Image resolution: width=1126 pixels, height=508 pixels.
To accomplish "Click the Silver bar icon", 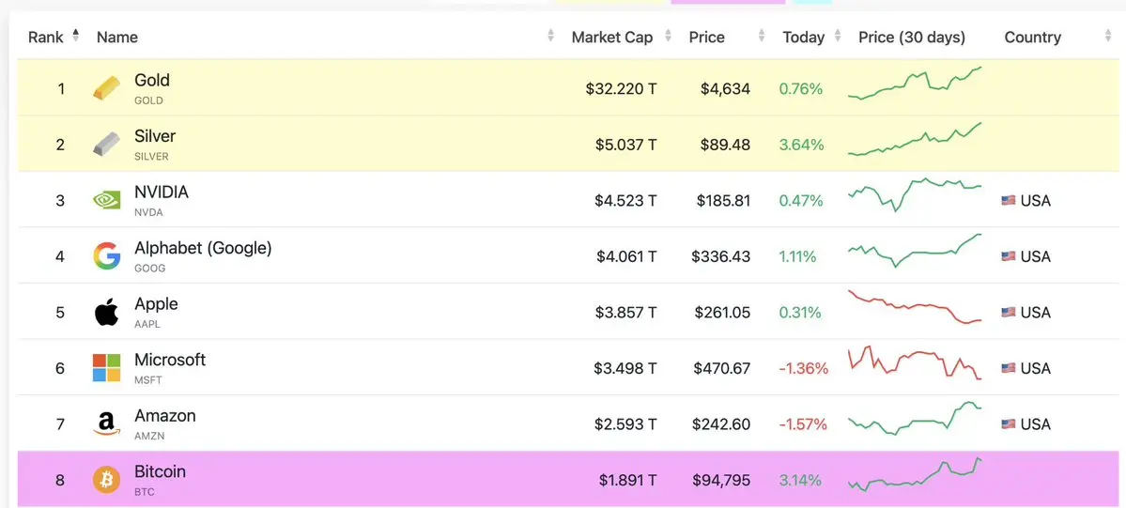I will click(106, 145).
